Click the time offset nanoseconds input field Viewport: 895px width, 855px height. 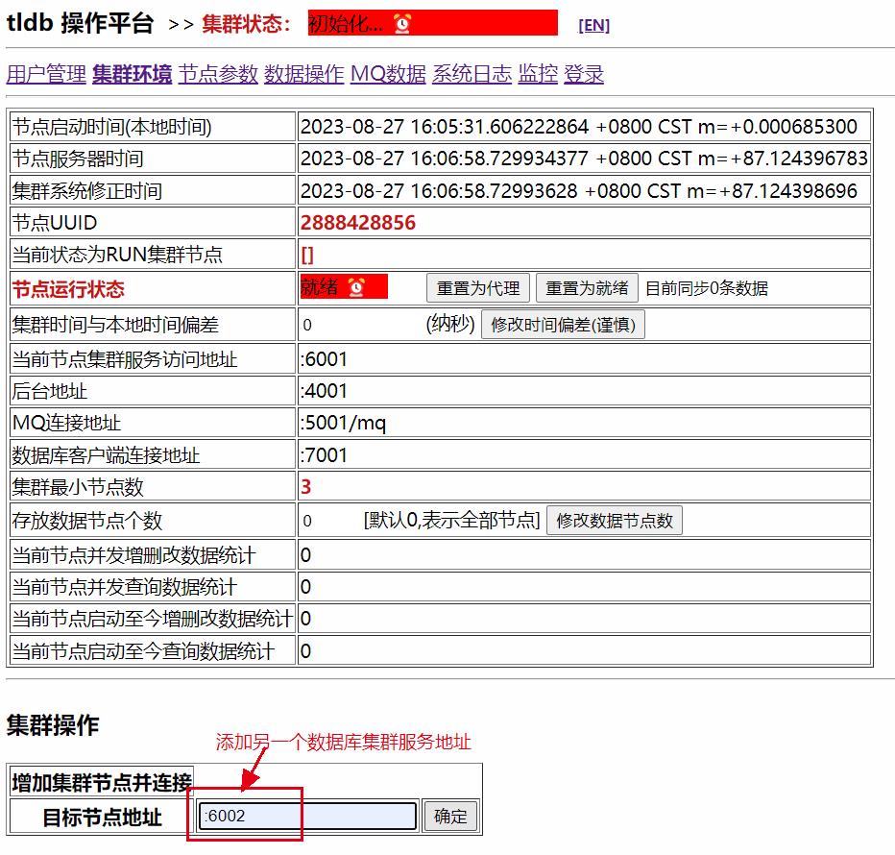(359, 325)
